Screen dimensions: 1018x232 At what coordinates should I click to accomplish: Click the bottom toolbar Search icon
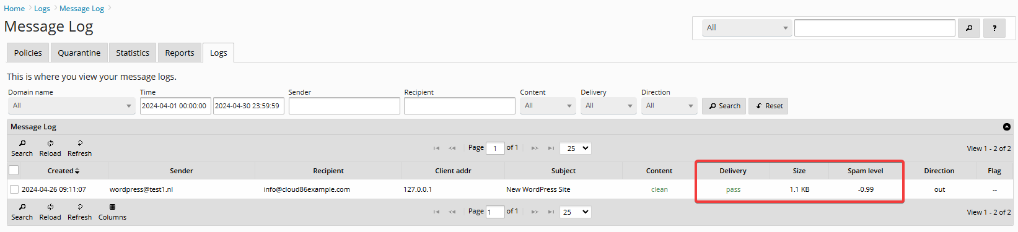22,207
